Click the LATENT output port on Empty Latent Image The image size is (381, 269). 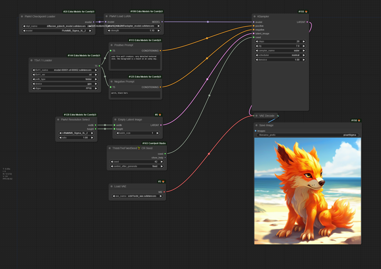[x=161, y=125]
